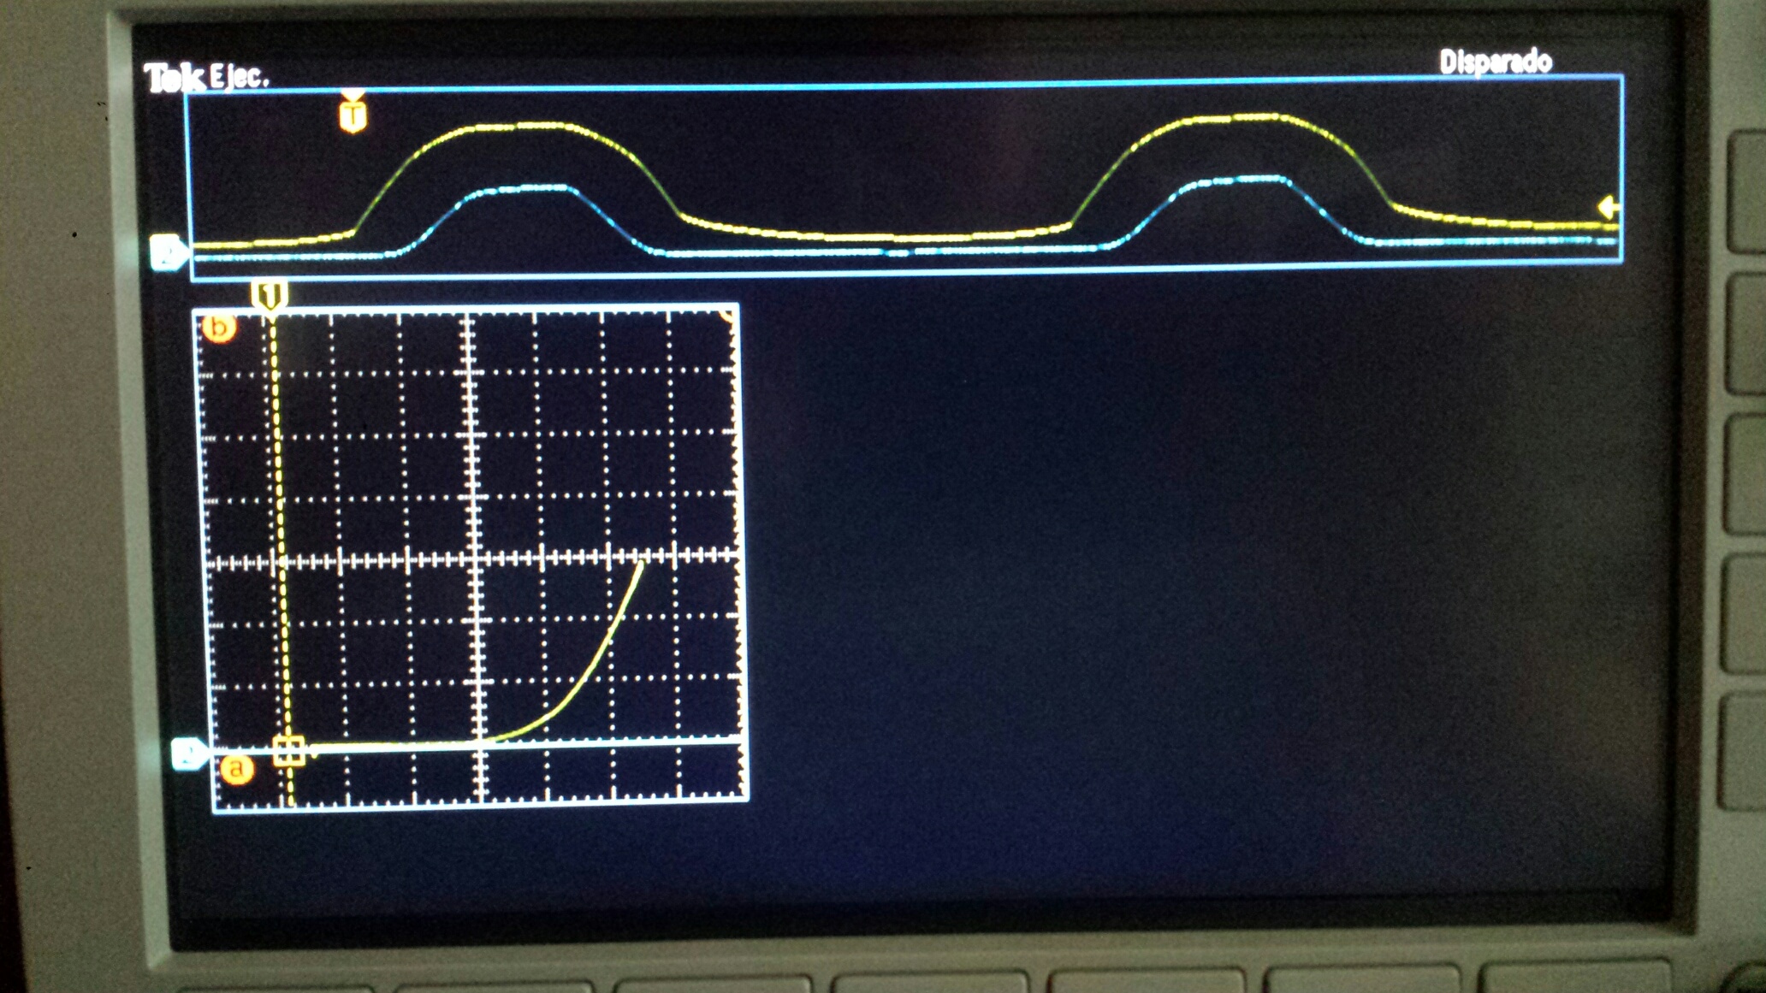Click the 'Disparado' trigger status text
Viewport: 1766px width, 993px height.
[1496, 62]
